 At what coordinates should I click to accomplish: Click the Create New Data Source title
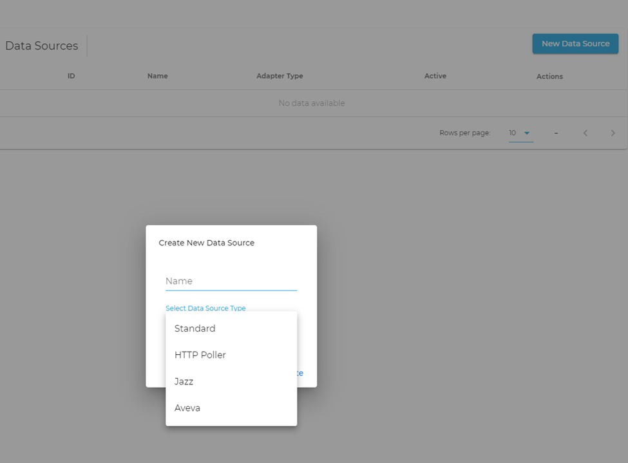coord(206,243)
